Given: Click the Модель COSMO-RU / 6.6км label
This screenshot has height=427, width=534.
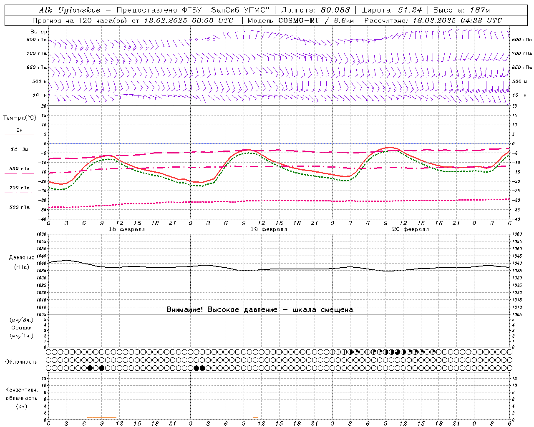Looking at the screenshot, I should point(301,20).
